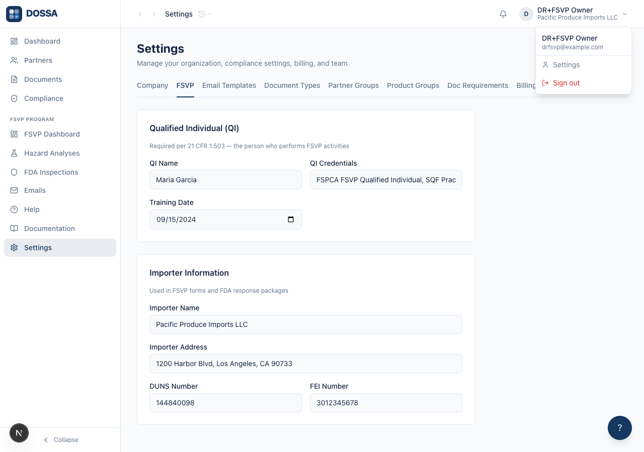Open Hazard Analyses flask item
This screenshot has width=644, height=452.
coord(60,153)
